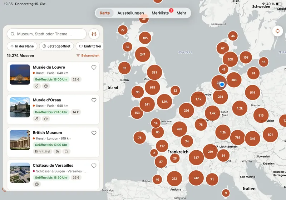Image resolution: width=286 pixels, height=200 pixels.
Task: Tap café icon on Musée d'Orsay card
Action: coord(46,119)
